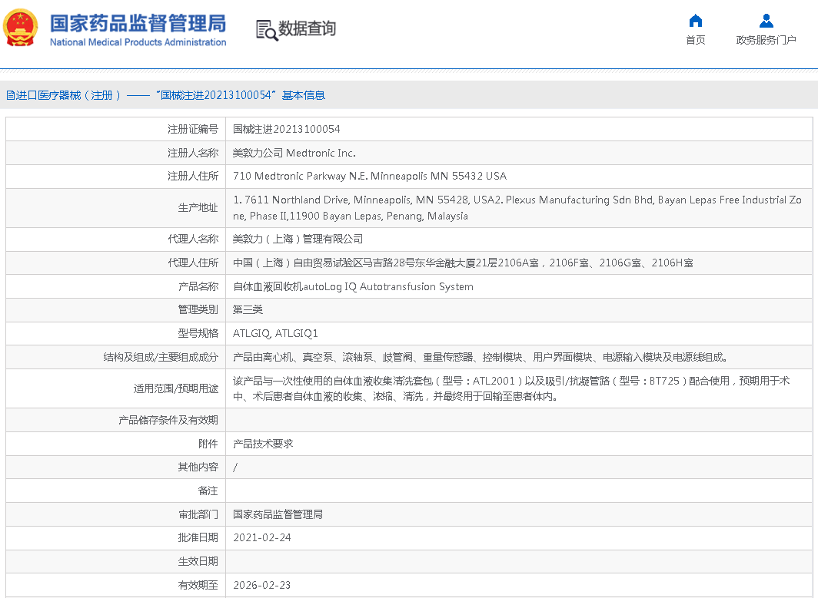
Task: Click the small document icon before 进口医疗器械
Action: pos(10,95)
